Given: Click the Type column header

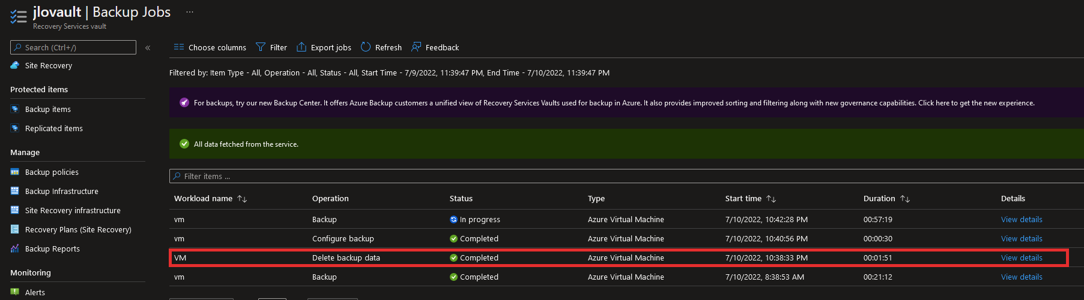Looking at the screenshot, I should tap(596, 199).
